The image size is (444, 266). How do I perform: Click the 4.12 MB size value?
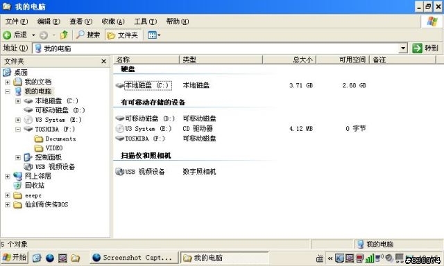click(301, 129)
